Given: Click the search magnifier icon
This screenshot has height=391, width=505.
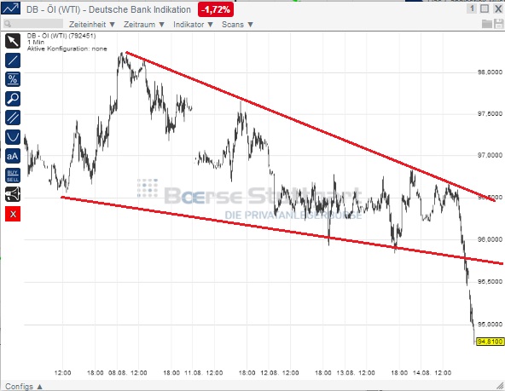Looking at the screenshot, I should click(8, 24).
